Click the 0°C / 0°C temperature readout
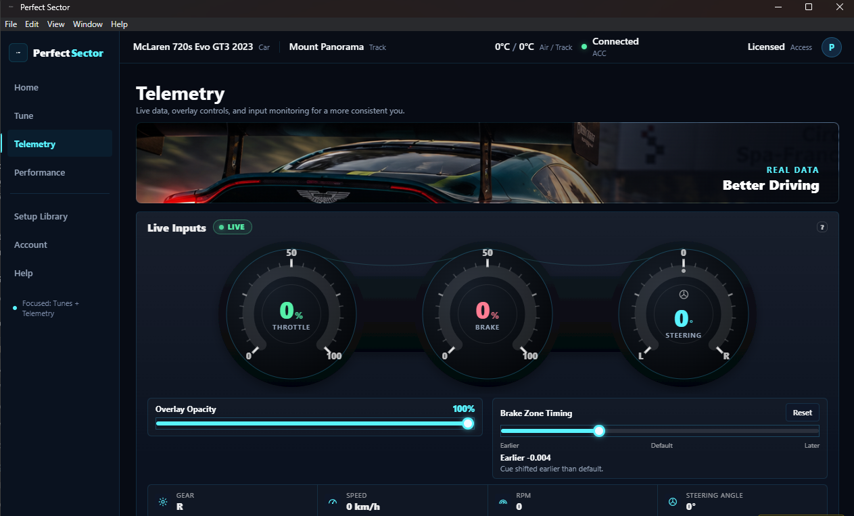Image resolution: width=854 pixels, height=516 pixels. (515, 47)
